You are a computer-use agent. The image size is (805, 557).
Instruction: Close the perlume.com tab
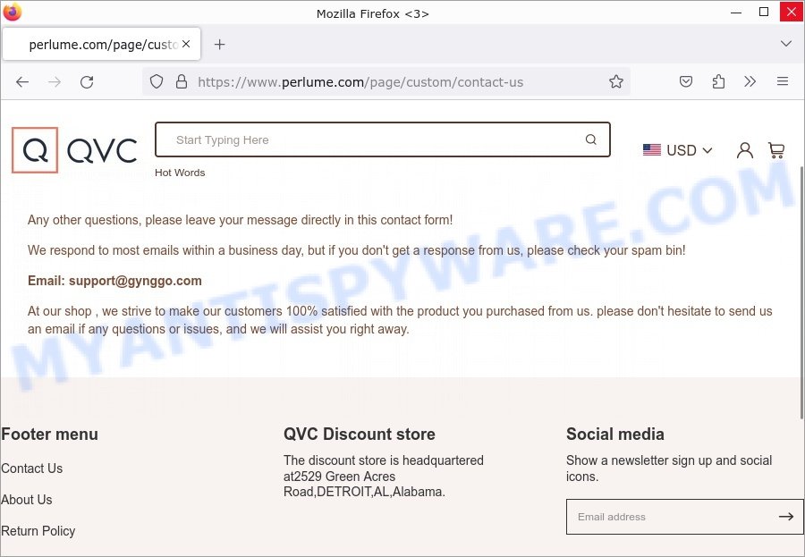(186, 44)
